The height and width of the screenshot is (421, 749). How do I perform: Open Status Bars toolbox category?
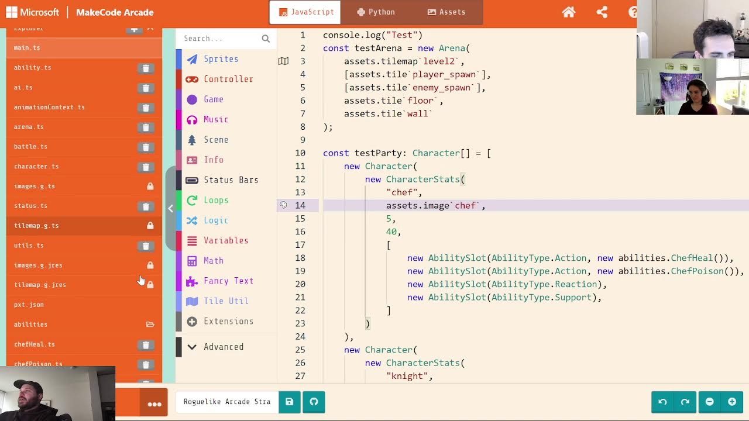pyautogui.click(x=226, y=180)
